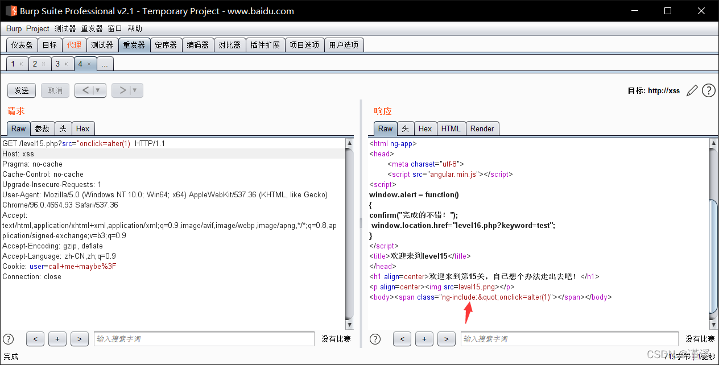Click request search previous match button
Image resolution: width=719 pixels, height=365 pixels.
pos(35,339)
